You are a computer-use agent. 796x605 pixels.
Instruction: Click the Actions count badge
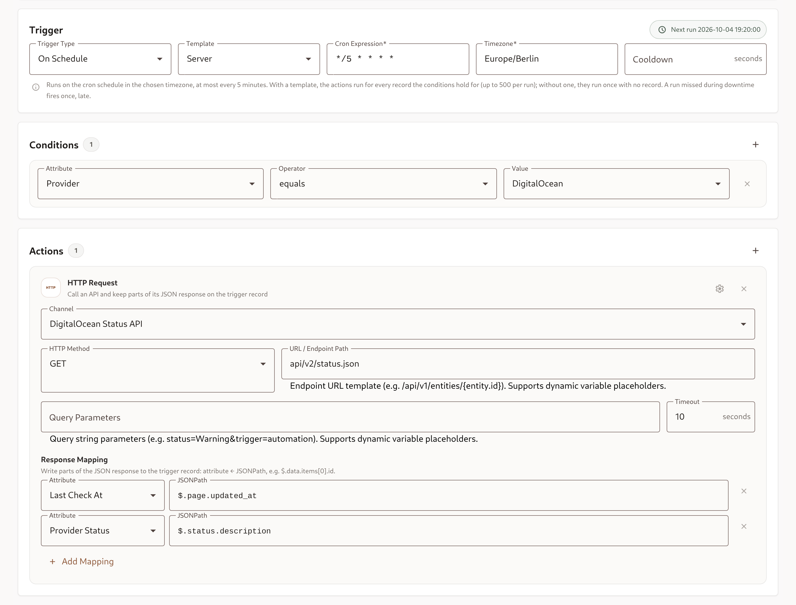pyautogui.click(x=76, y=251)
